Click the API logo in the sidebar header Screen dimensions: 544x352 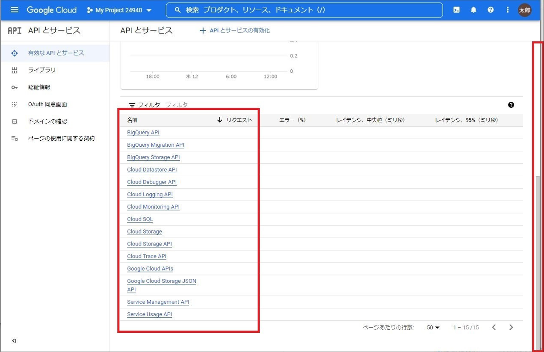click(15, 30)
